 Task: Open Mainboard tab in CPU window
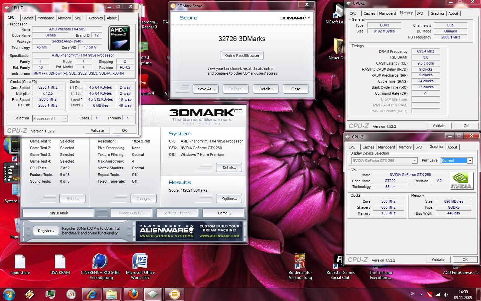46,18
